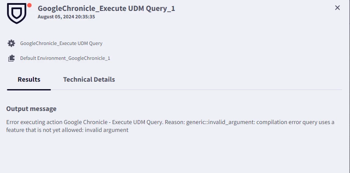The height and width of the screenshot is (173, 350).
Task: Click the GoogleChronicle_Execute UDM Query action label
Action: tap(61, 43)
